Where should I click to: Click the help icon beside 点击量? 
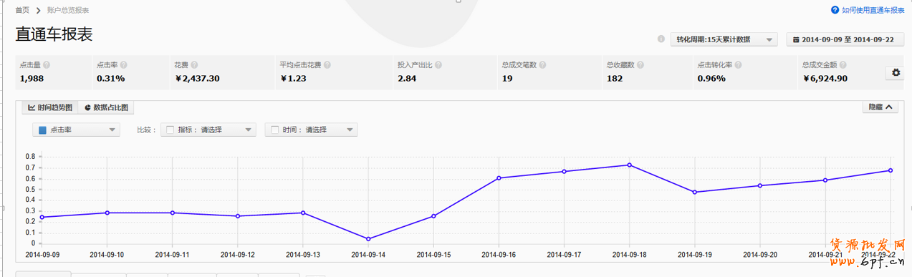47,65
